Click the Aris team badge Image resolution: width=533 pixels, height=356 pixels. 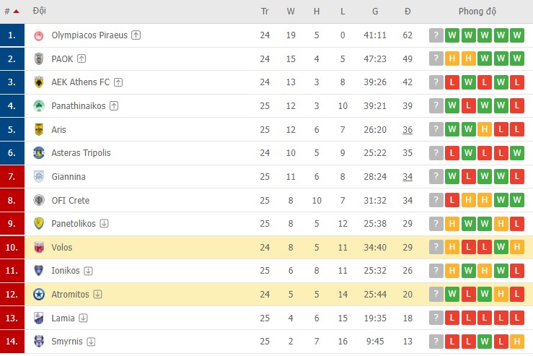[x=39, y=130]
